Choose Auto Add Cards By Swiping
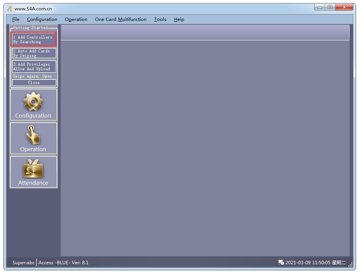 [34, 53]
